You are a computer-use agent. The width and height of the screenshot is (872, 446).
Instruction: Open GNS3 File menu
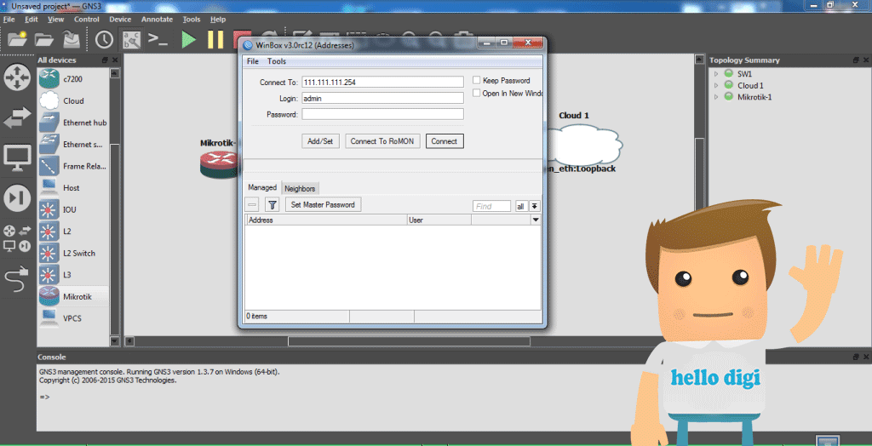tap(9, 19)
